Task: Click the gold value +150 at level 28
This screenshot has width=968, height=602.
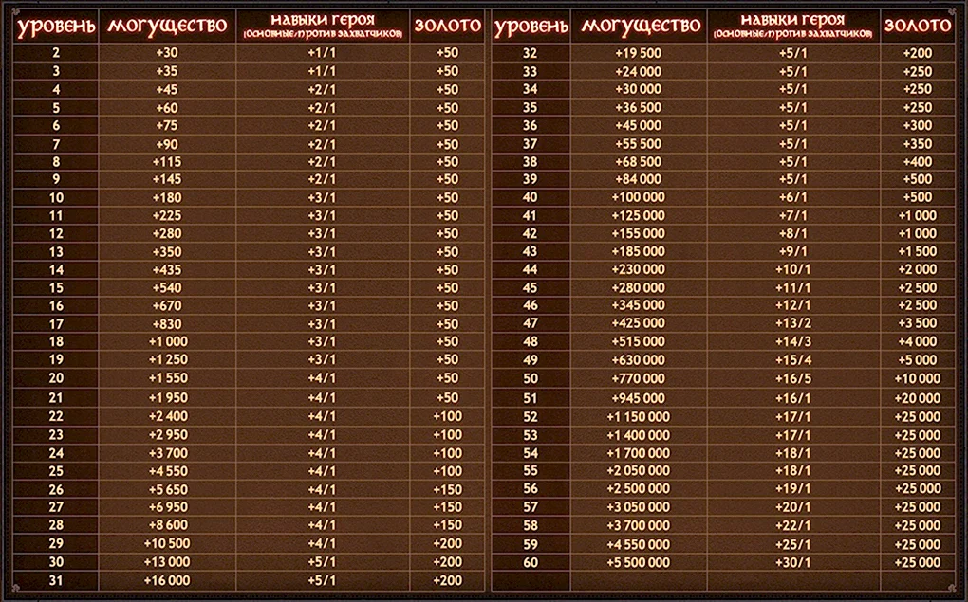Action: pyautogui.click(x=448, y=525)
